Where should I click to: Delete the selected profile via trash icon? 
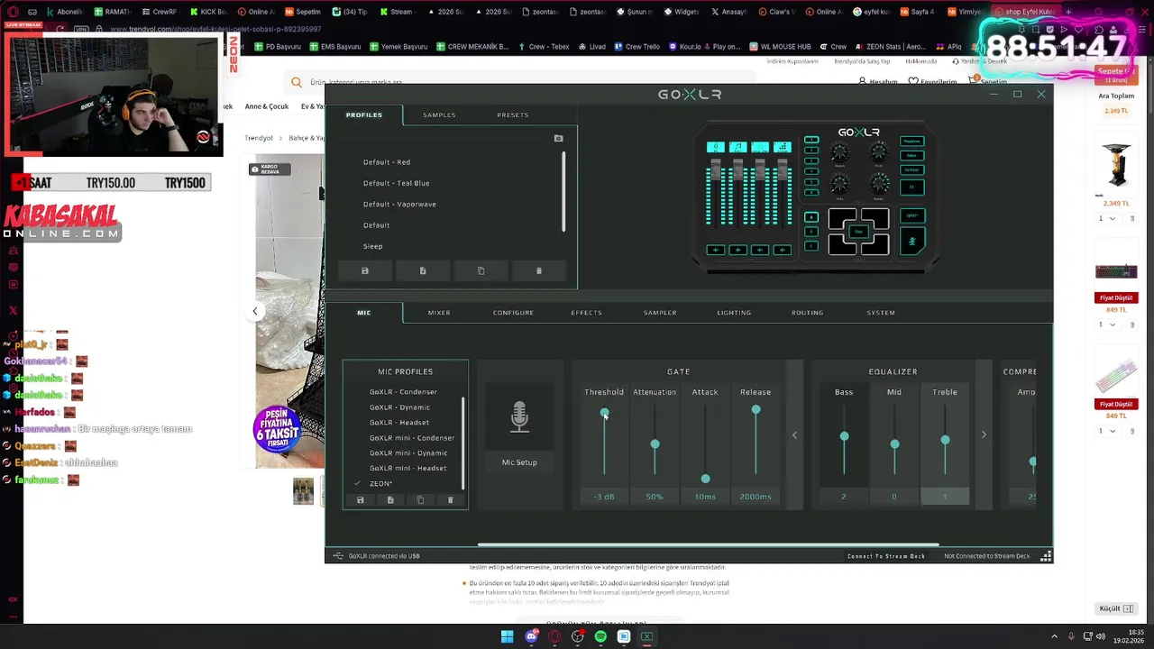[539, 270]
